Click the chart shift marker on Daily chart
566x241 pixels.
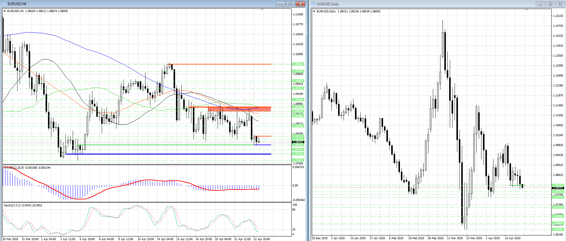pyautogui.click(x=527, y=10)
